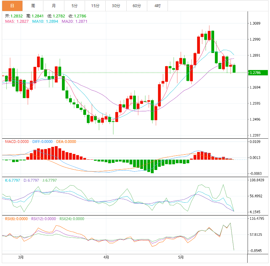Click the MA10 indicator label
Screen dimensions: 270x266
tap(46, 21)
